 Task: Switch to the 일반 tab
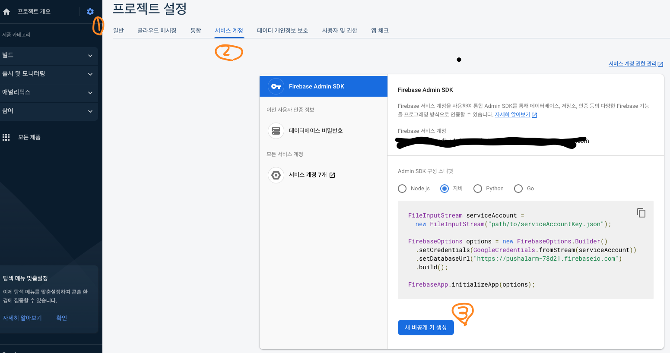click(x=118, y=31)
